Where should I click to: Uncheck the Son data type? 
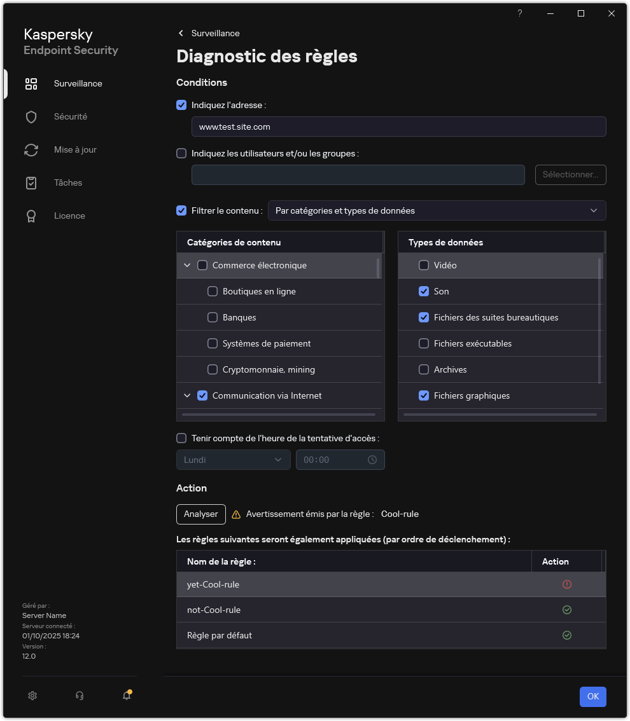point(424,291)
